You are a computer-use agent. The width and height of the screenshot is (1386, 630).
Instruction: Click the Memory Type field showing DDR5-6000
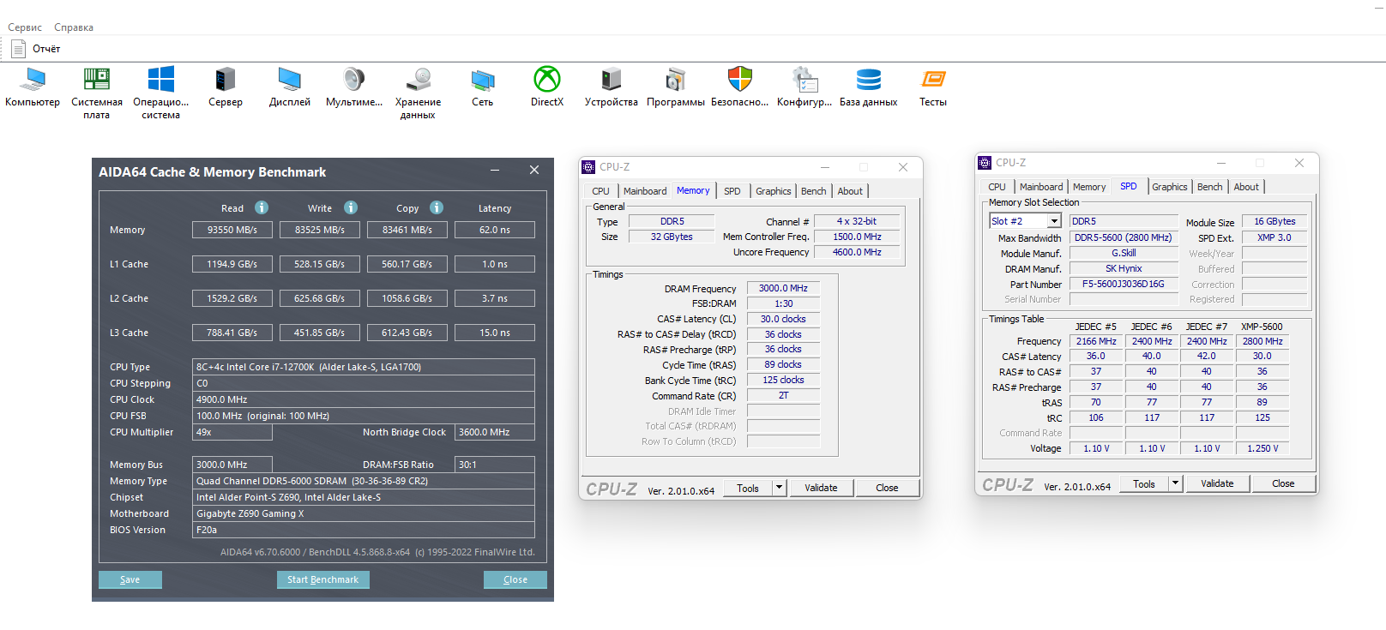pos(364,481)
